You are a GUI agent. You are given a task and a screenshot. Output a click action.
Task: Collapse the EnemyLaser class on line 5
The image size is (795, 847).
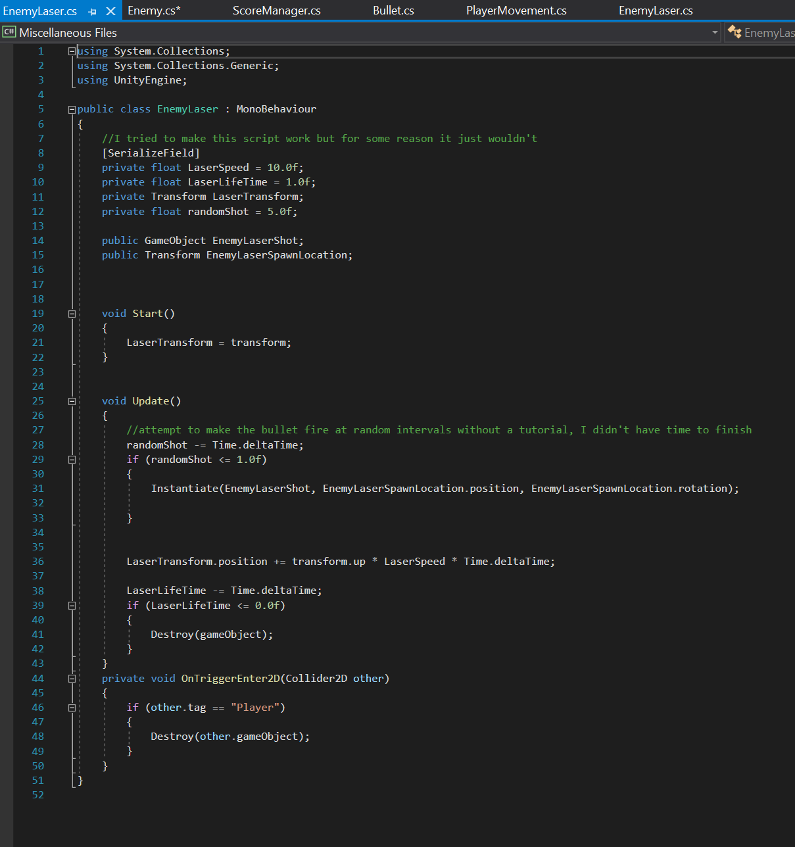(x=72, y=109)
